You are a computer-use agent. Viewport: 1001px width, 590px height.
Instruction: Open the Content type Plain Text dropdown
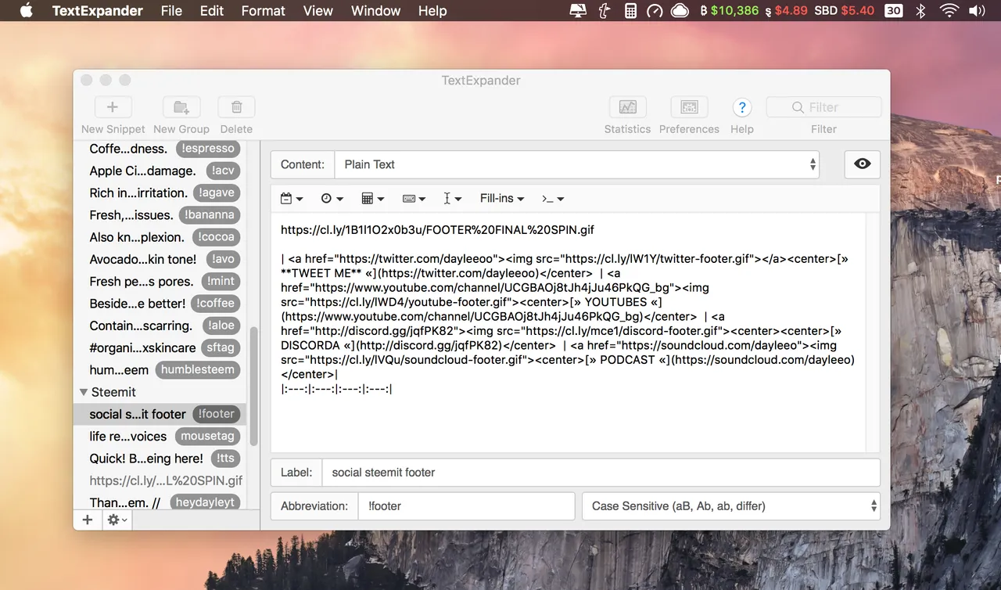tap(577, 164)
